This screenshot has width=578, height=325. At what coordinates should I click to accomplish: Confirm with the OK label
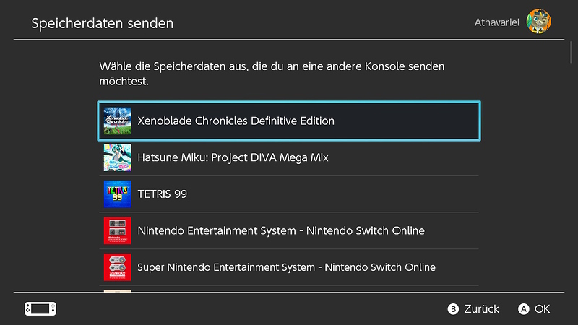point(543,309)
